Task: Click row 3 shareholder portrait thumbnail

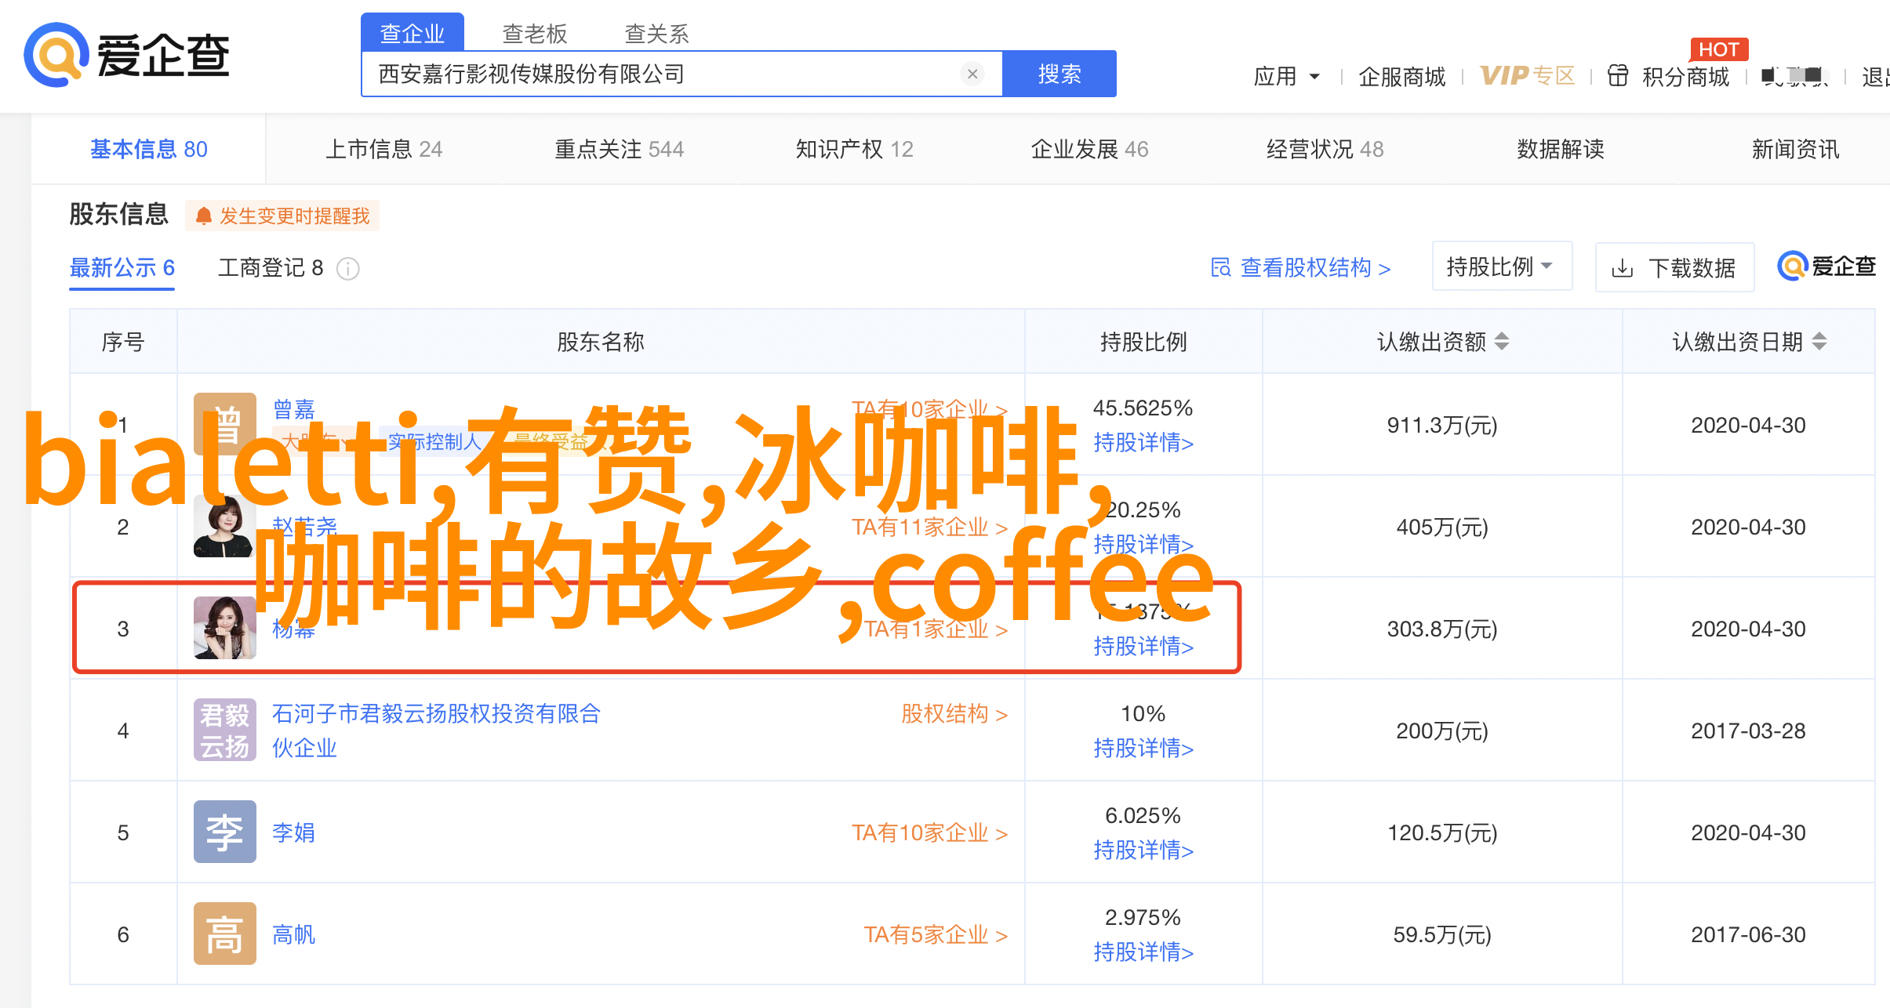Action: pyautogui.click(x=225, y=628)
